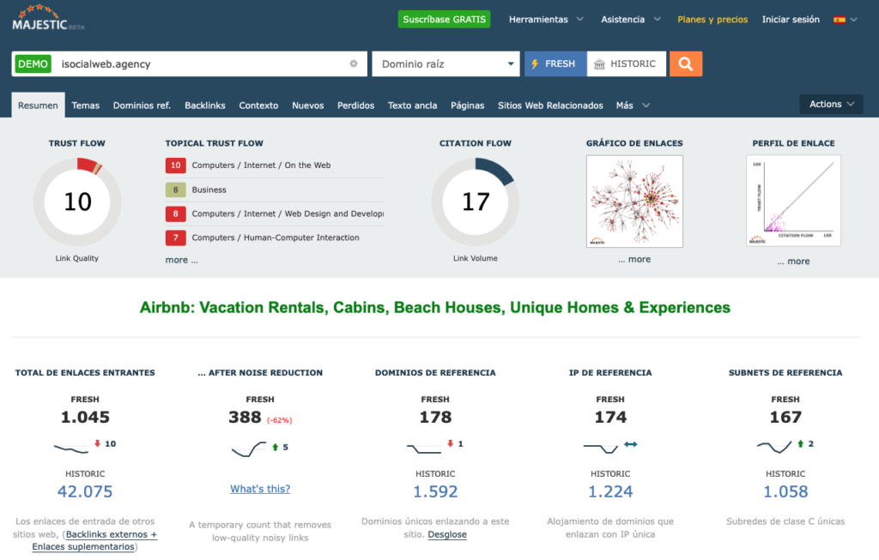Click the DEMO badge
879x560 pixels.
33,63
